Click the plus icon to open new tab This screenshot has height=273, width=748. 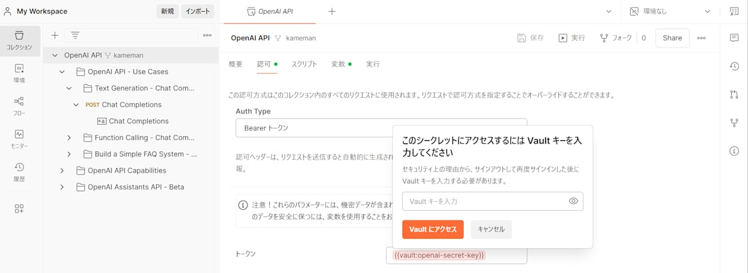point(332,11)
